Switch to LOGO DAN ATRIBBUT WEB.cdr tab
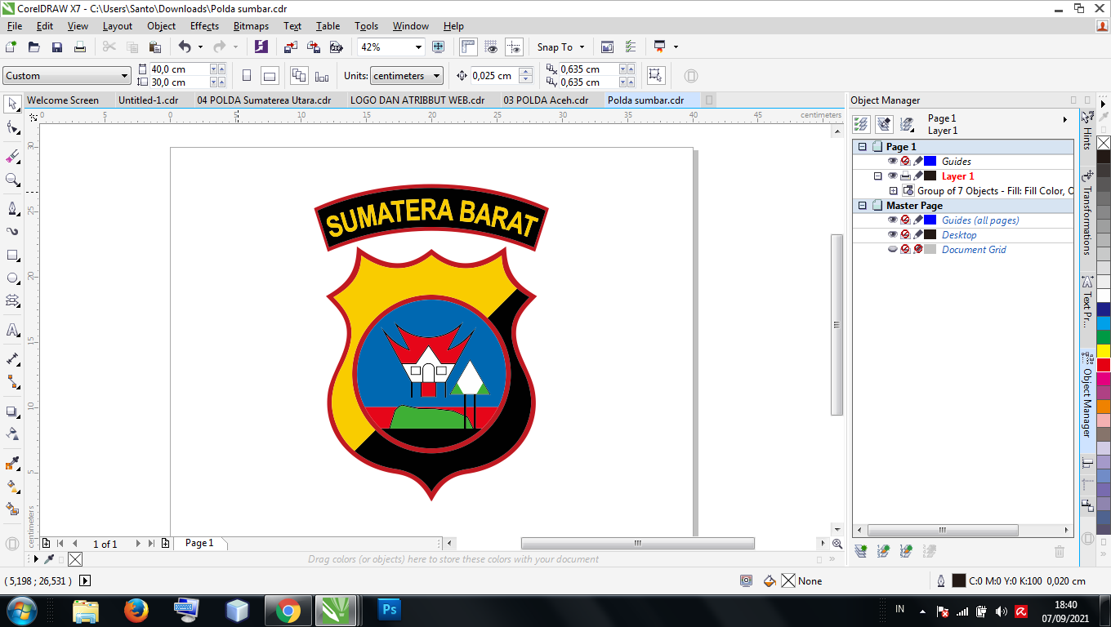 417,100
